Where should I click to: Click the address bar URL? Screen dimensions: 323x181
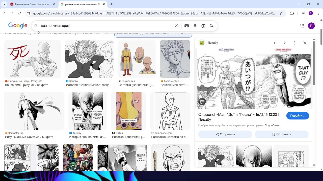pyautogui.click(x=154, y=13)
